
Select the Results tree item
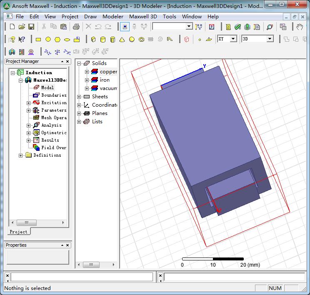click(x=50, y=140)
